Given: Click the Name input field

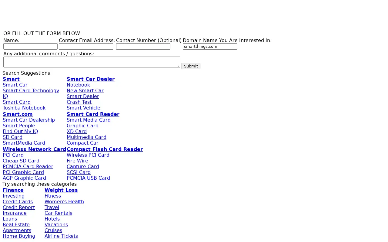Looking at the screenshot, I should point(30,47).
